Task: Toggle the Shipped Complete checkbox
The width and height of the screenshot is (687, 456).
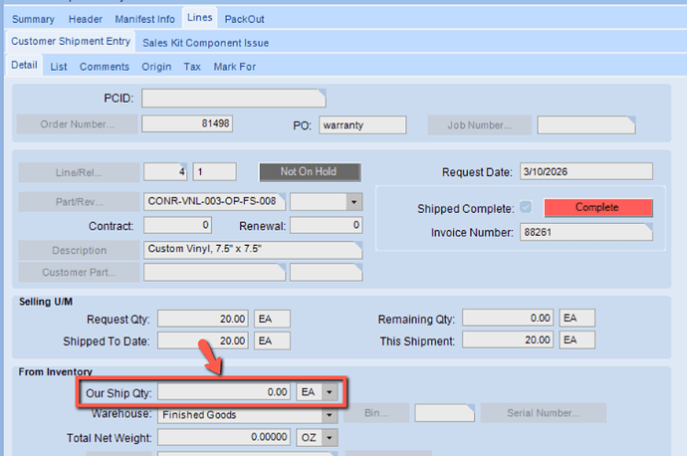Action: tap(526, 207)
